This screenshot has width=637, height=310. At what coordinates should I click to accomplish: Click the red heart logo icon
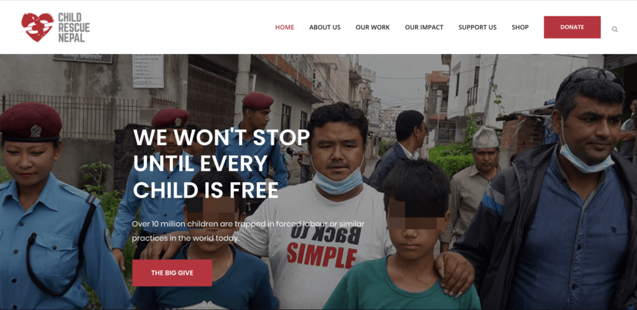(37, 27)
